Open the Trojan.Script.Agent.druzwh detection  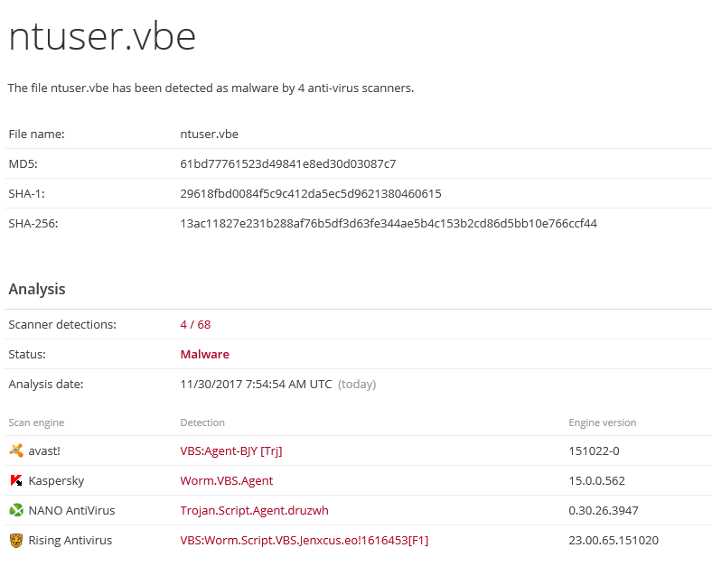(x=255, y=510)
